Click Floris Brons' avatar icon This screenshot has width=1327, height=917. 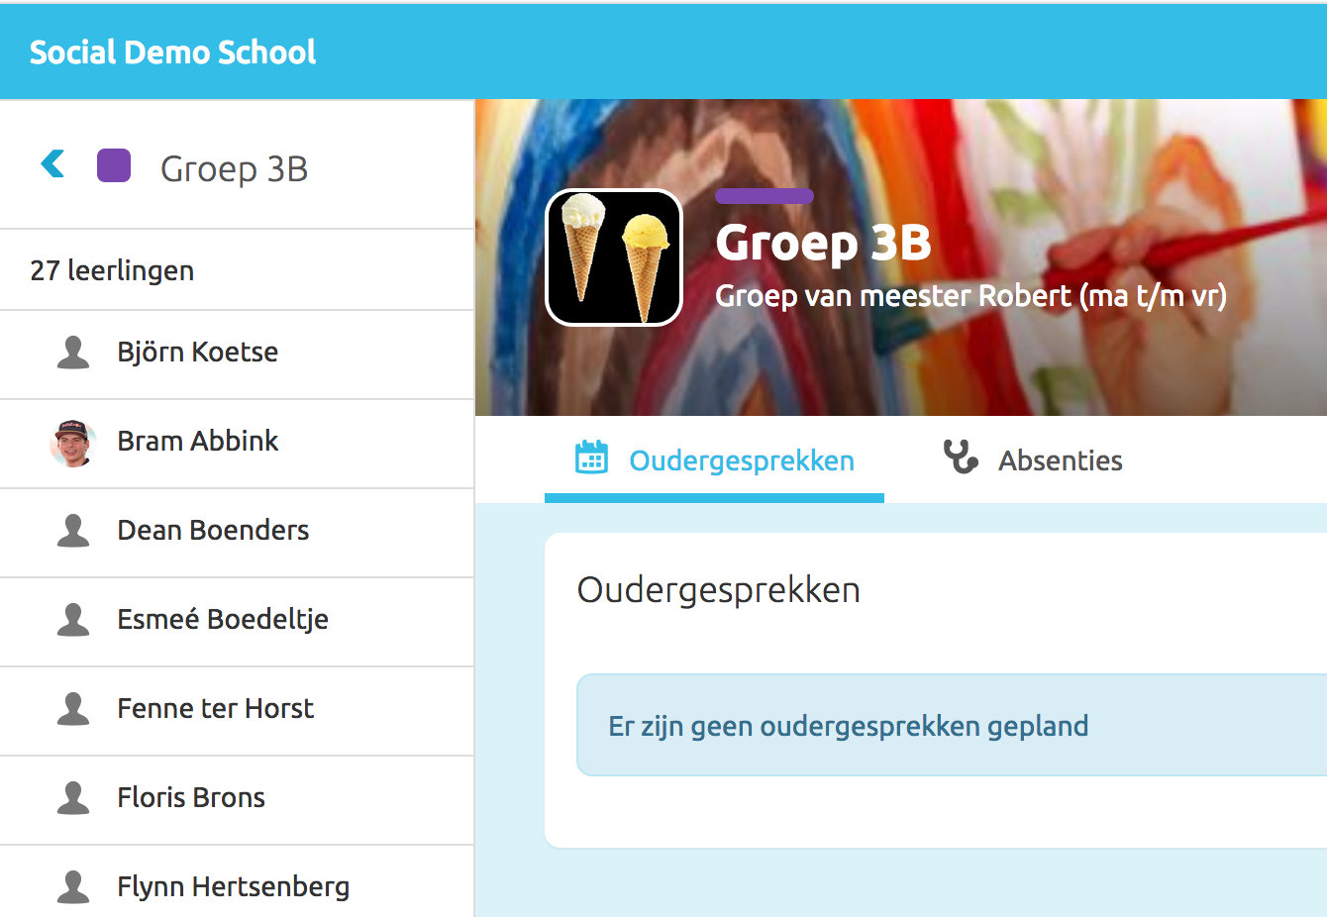coord(73,798)
